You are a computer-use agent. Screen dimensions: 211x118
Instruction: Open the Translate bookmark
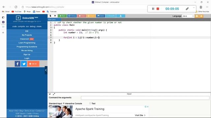52,12
